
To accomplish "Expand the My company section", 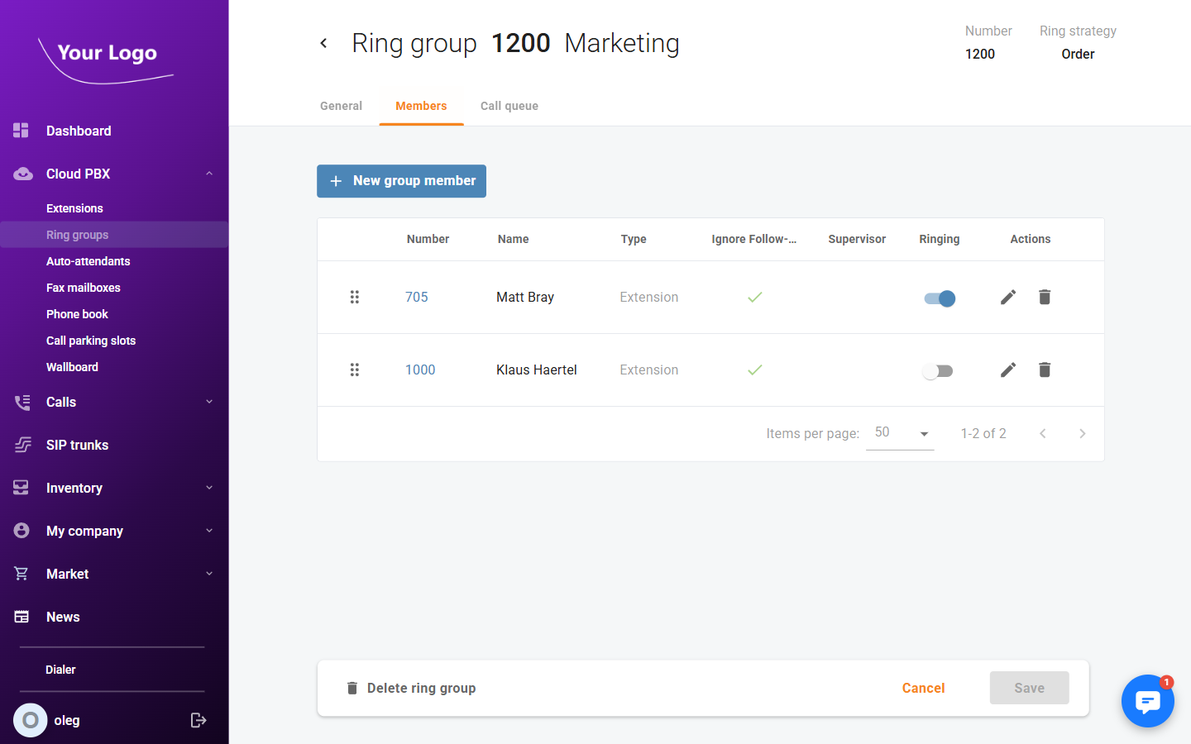I will tap(209, 531).
